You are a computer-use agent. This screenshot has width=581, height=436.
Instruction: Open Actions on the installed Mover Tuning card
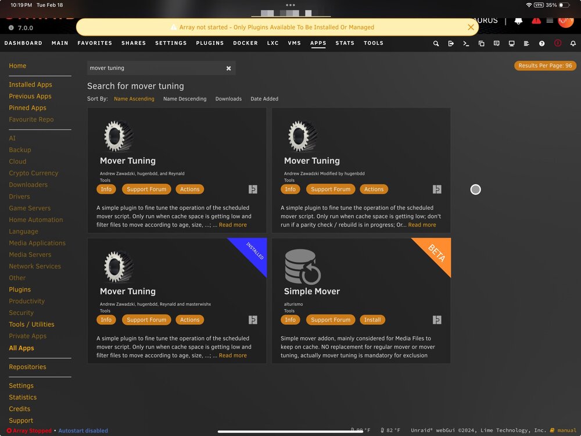point(190,320)
